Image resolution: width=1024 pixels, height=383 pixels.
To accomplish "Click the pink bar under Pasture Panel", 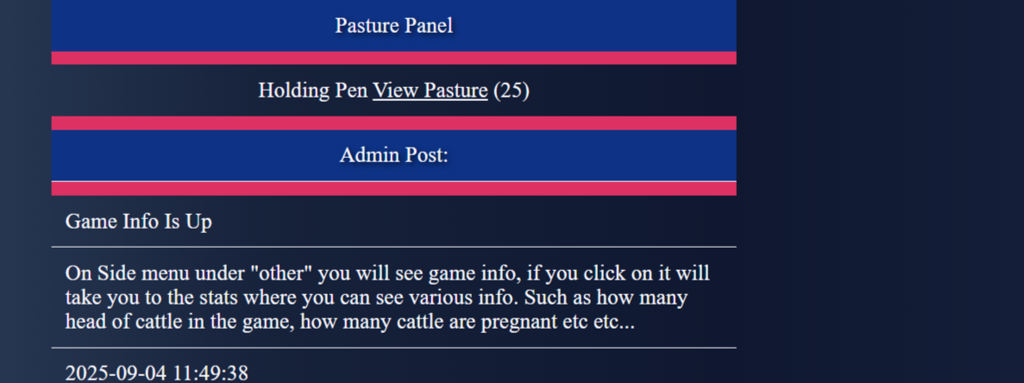I will [393, 58].
